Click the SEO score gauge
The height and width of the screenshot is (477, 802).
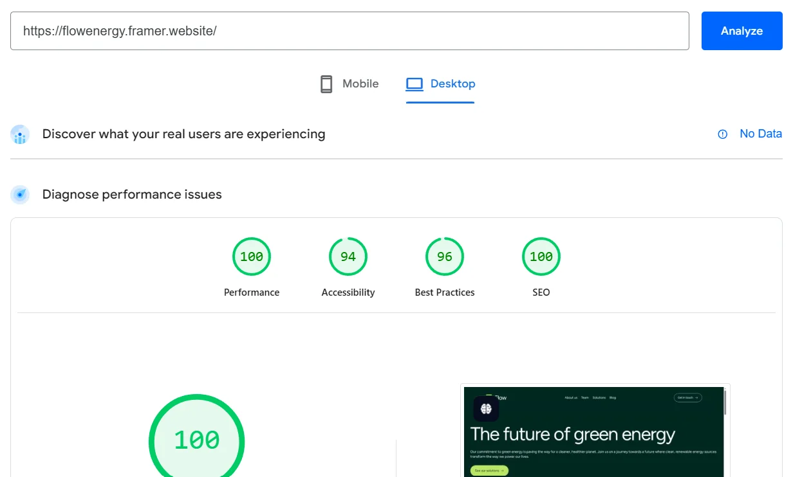(541, 256)
